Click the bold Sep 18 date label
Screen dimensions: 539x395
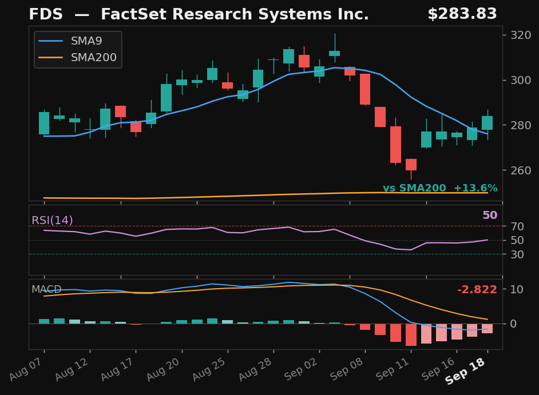click(466, 371)
